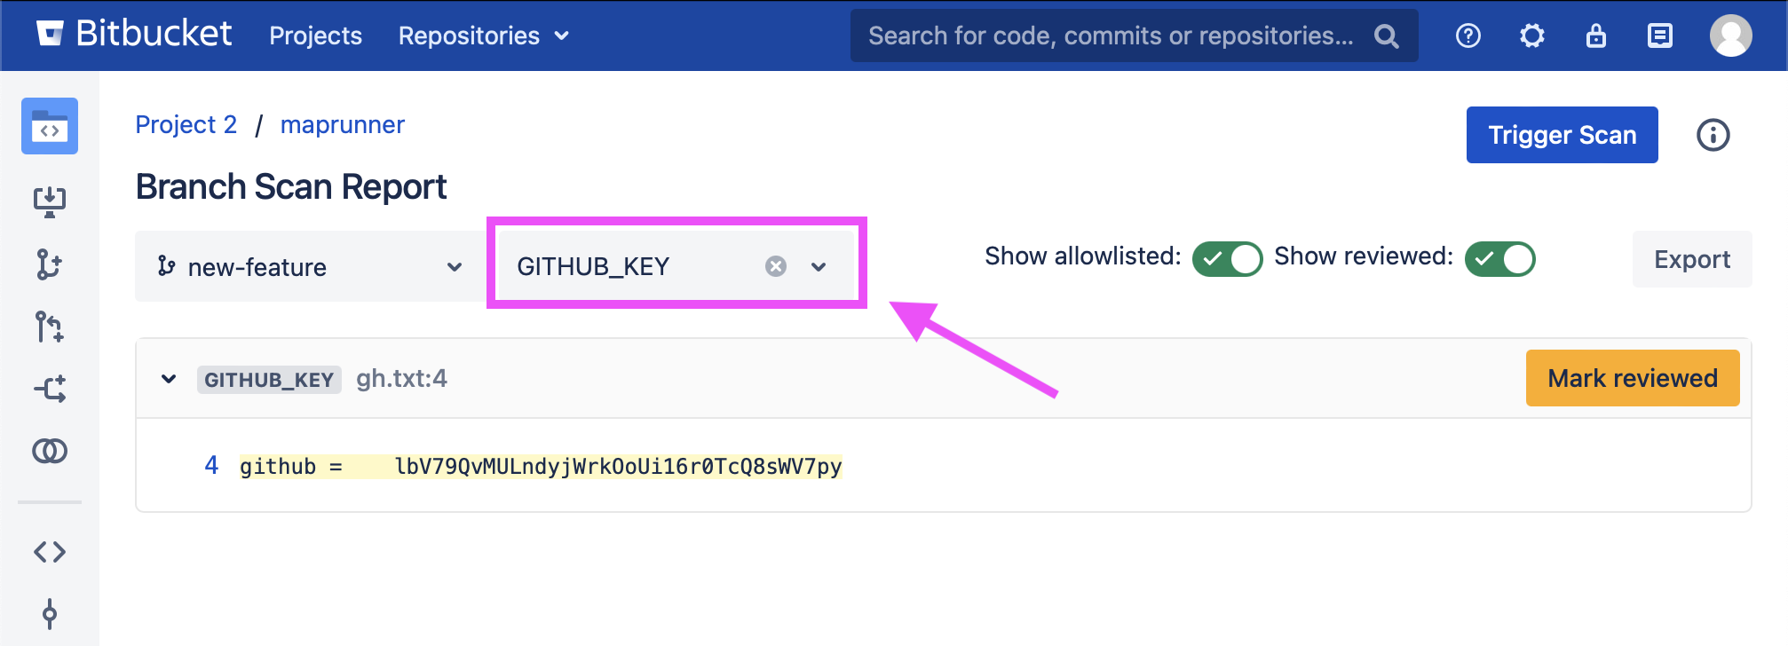Screen dimensions: 1788x646
Task: Open the Source code sidebar icon
Action: pyautogui.click(x=50, y=552)
